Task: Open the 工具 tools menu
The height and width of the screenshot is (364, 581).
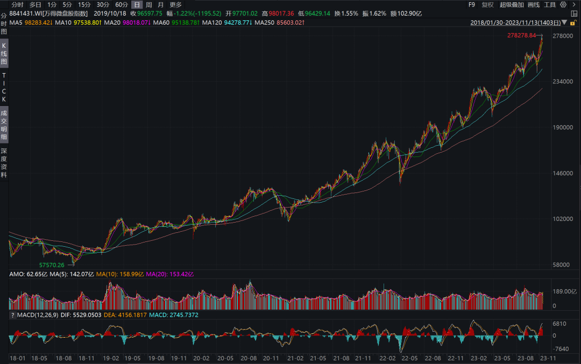Action: point(550,5)
